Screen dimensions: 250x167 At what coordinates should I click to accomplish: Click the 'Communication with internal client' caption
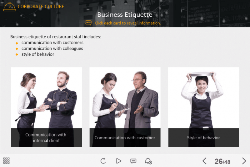(x=46, y=138)
